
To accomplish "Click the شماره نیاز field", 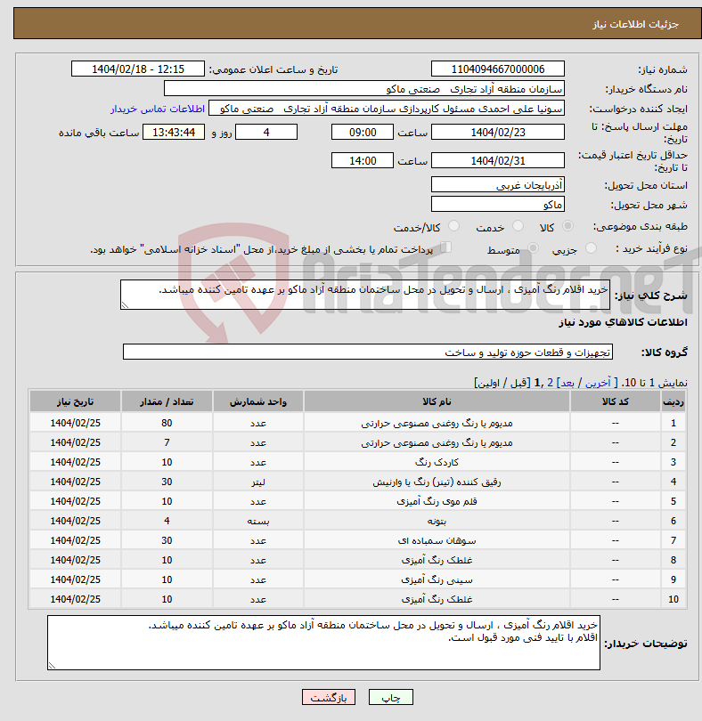I will point(498,69).
